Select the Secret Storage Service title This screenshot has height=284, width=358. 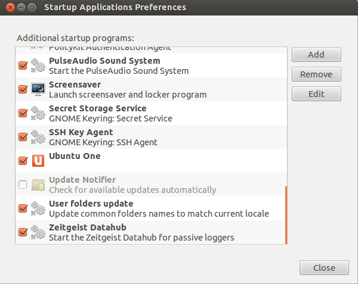98,108
